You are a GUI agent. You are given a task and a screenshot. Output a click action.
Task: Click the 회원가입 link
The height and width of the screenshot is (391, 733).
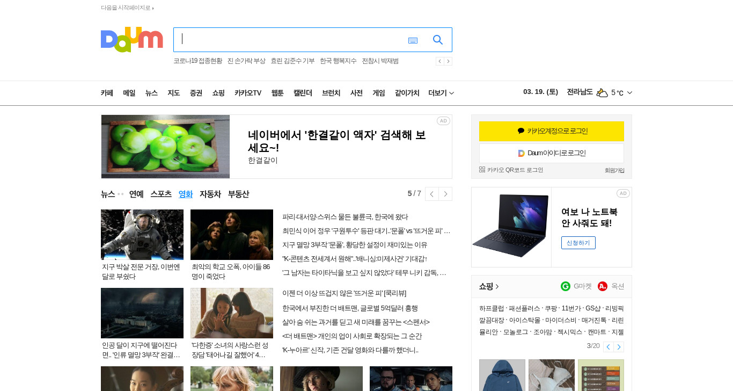(x=614, y=170)
